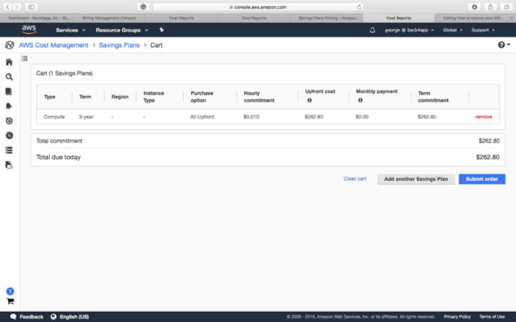Image resolution: width=516 pixels, height=322 pixels.
Task: Click the Clear cart link
Action: point(355,179)
